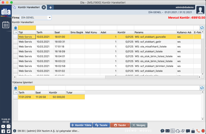Viewport: 206px width, 134px height.
Task: Click the Vazgeç button
Action: 139,125
